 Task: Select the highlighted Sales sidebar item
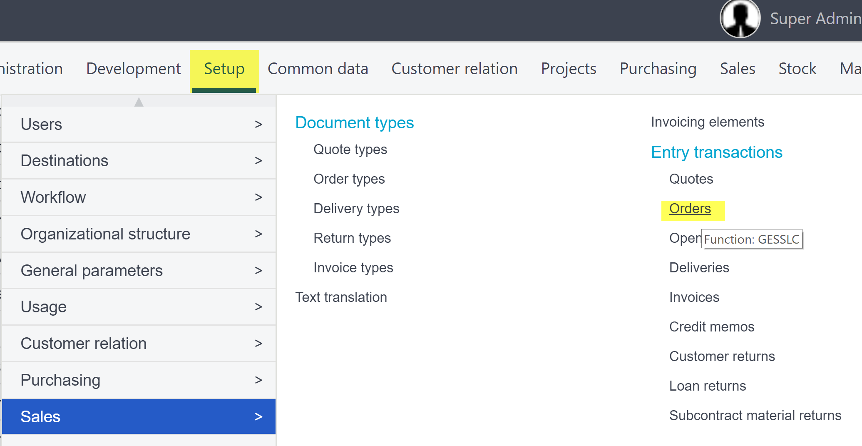pyautogui.click(x=41, y=417)
